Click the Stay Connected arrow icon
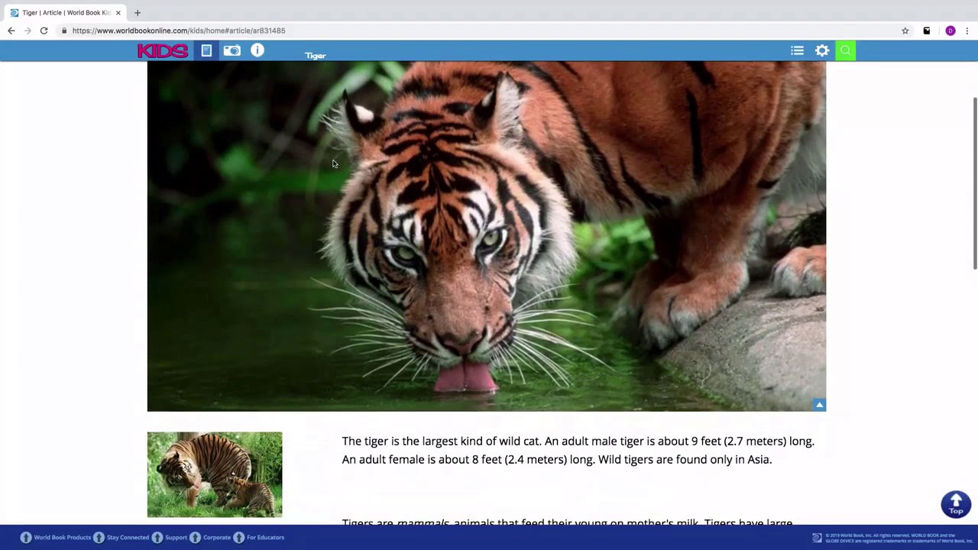Image resolution: width=978 pixels, height=550 pixels. 99,538
